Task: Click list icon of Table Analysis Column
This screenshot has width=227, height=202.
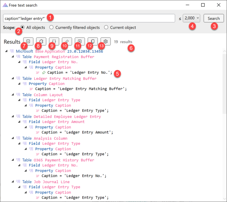Action: [x=18, y=138]
